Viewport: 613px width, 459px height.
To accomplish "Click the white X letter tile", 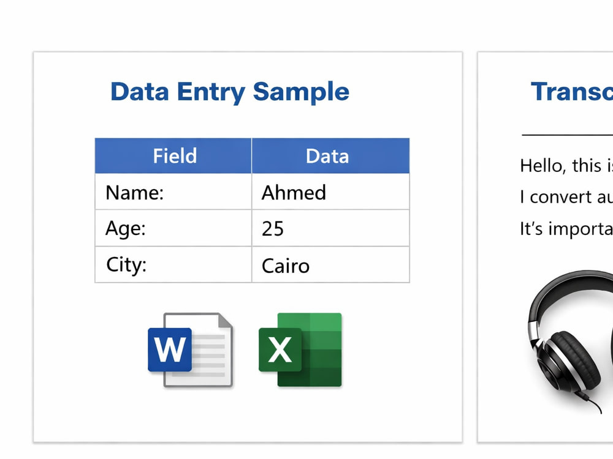I will pos(280,349).
